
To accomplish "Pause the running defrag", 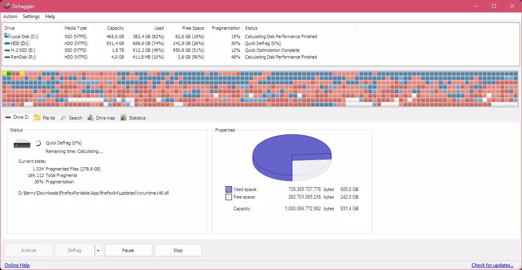I will pyautogui.click(x=128, y=250).
